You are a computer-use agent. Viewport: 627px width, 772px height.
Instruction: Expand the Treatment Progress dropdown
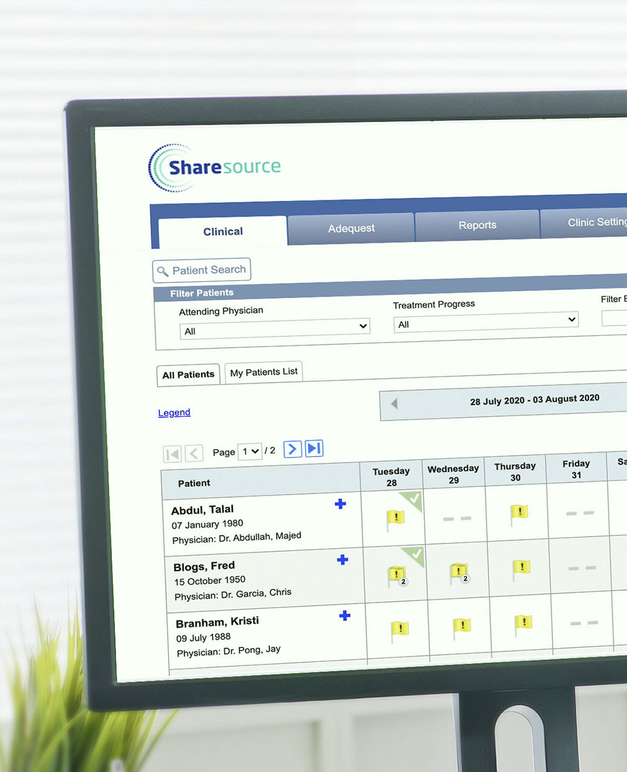[486, 322]
